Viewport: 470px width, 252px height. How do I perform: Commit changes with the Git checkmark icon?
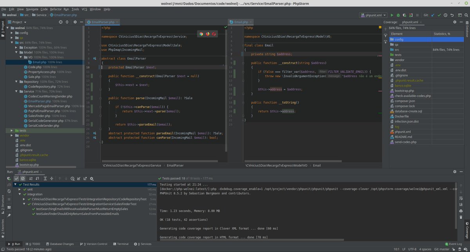pos(439,15)
